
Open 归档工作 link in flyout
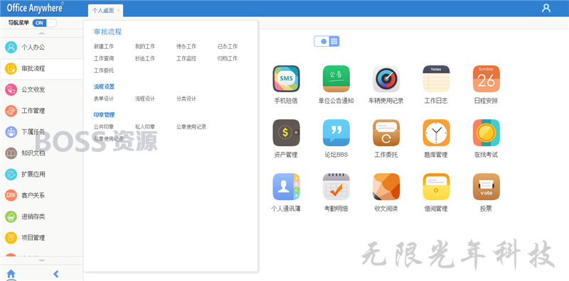point(228,59)
